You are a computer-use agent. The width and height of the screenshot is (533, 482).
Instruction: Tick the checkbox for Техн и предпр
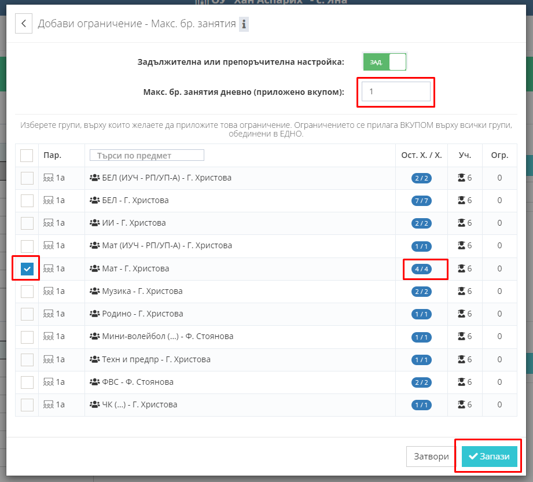pyautogui.click(x=27, y=359)
